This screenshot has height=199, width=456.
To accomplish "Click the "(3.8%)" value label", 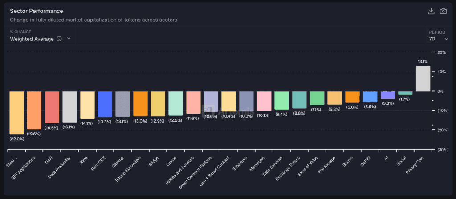I will coord(388,103).
